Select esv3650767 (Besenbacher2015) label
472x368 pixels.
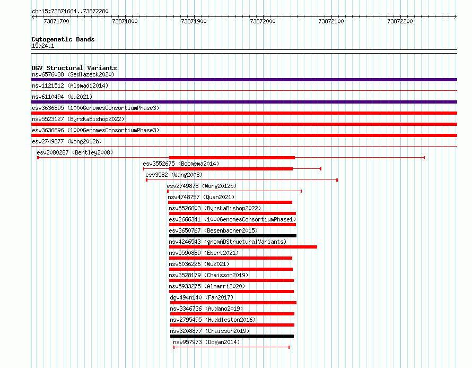[213, 230]
